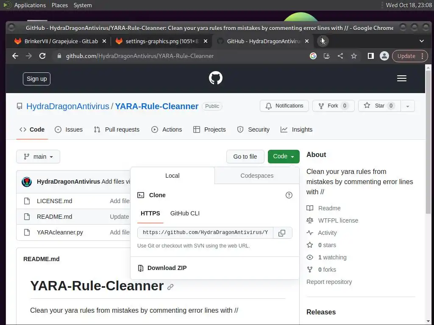Select the Local tab in the Code popup
This screenshot has height=325, width=434.
[172, 176]
